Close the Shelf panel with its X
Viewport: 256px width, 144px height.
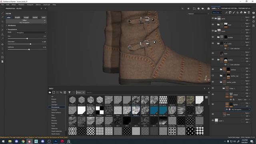pyautogui.click(x=208, y=88)
